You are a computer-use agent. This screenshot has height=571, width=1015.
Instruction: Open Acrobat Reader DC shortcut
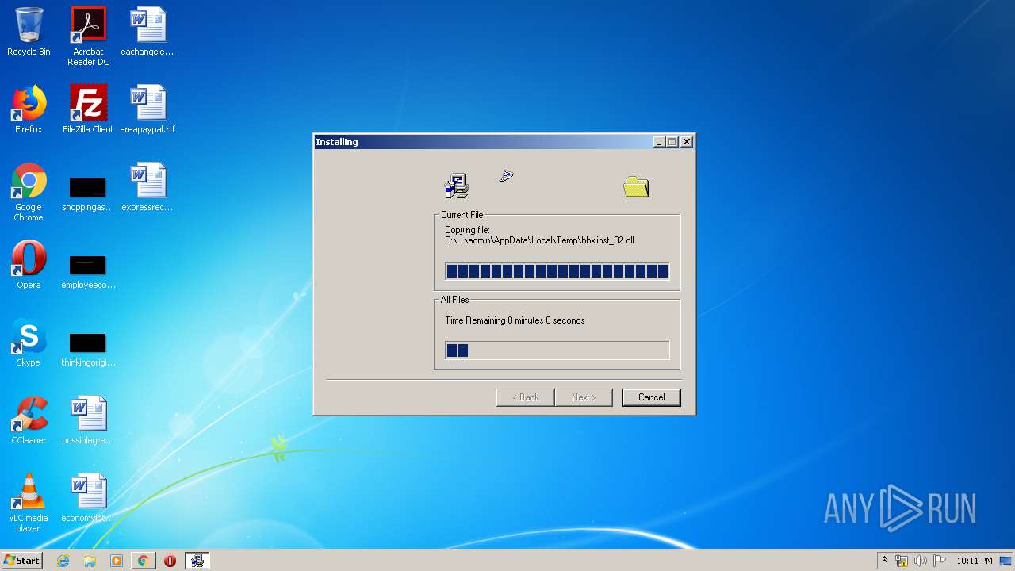click(88, 36)
